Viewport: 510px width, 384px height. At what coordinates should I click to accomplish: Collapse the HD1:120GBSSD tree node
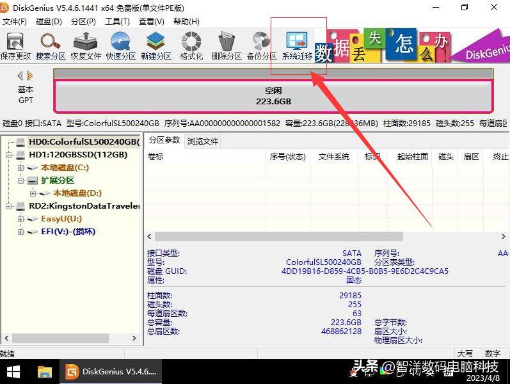(9, 155)
